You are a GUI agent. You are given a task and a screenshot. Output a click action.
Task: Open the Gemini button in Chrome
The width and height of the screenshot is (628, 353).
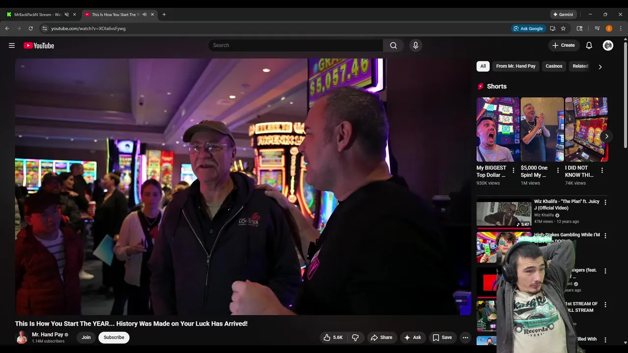coord(563,14)
